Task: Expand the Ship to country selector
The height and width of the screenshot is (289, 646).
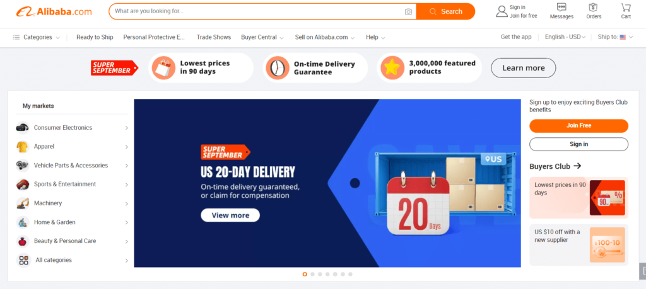Action: 615,37
